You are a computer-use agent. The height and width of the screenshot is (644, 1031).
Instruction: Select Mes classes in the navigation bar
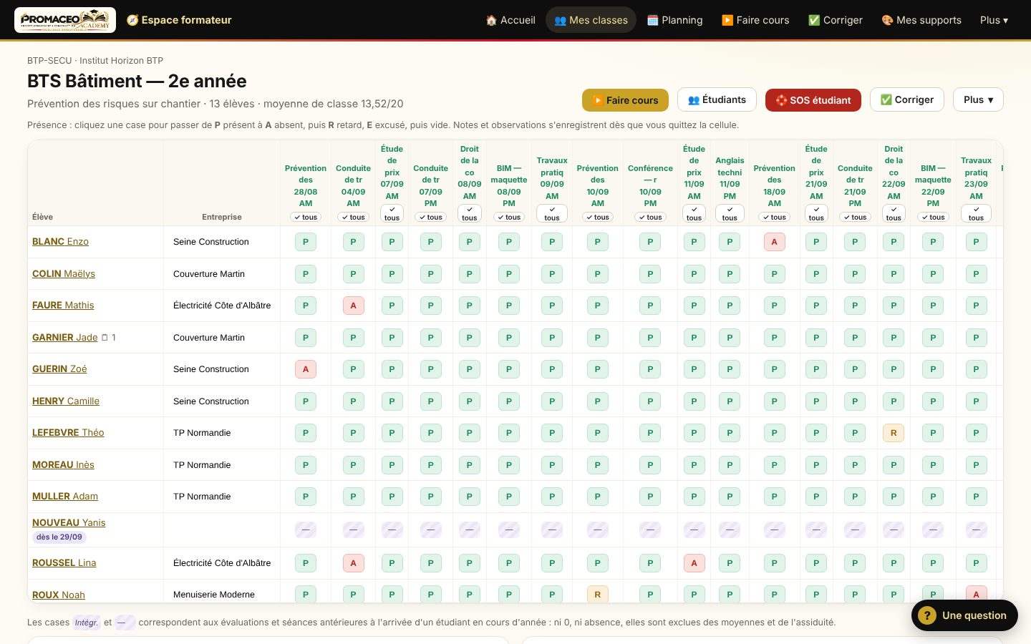point(591,20)
